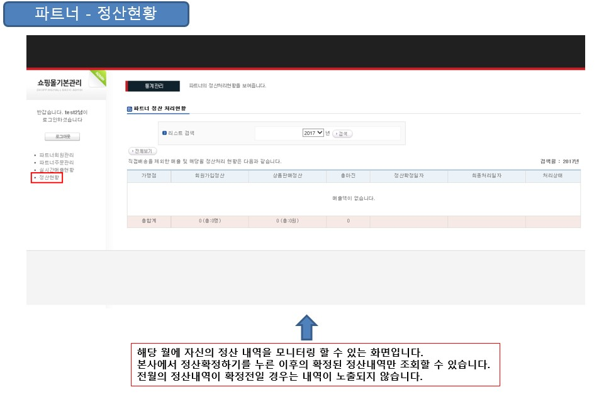Open the 2017 year dropdown
The image size is (599, 397).
313,133
